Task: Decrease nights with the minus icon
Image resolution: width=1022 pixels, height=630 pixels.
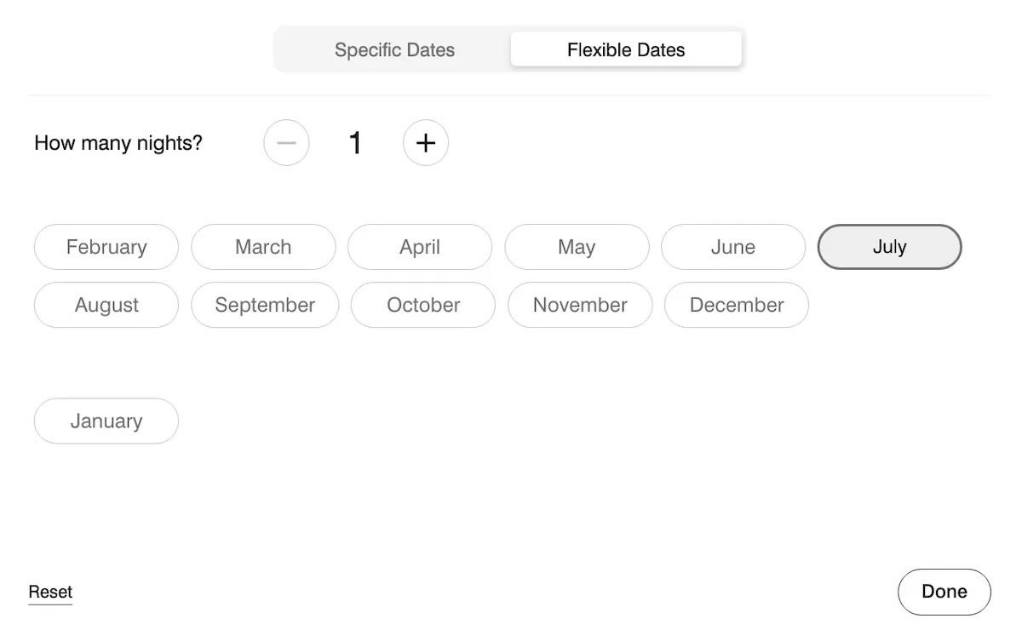Action: click(286, 143)
